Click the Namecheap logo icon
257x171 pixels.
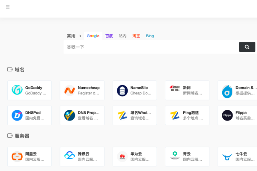click(69, 90)
